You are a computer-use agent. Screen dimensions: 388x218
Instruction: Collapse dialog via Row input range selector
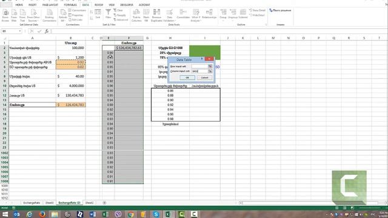point(210,67)
